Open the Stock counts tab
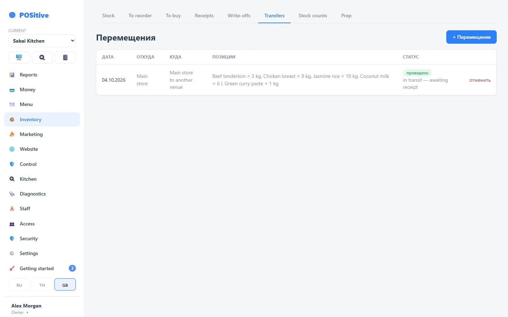508x317 pixels. point(313,15)
